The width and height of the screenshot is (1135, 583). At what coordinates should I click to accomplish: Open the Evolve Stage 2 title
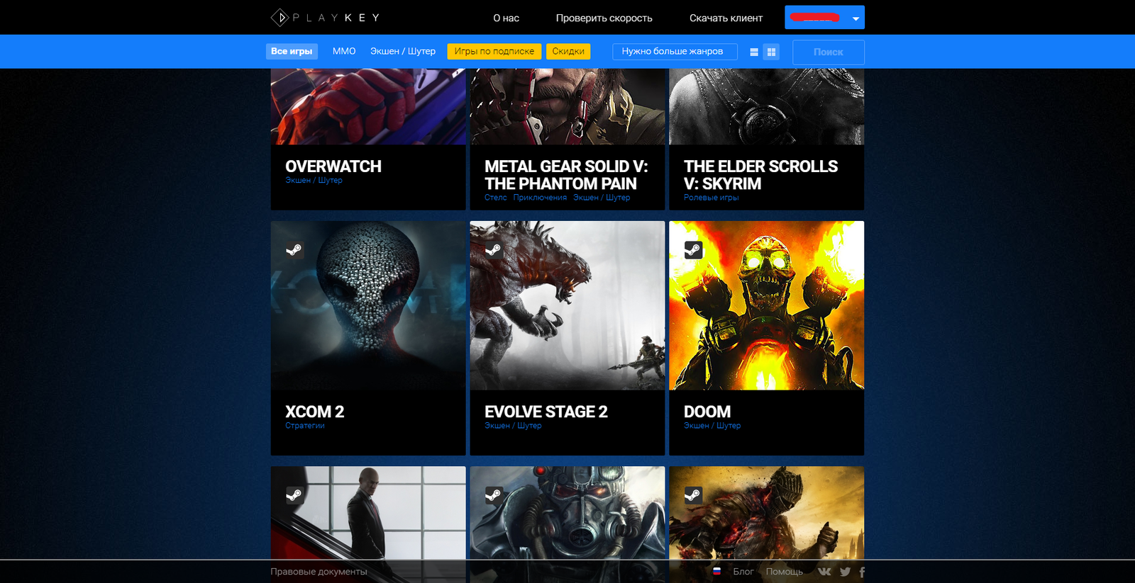tap(546, 412)
